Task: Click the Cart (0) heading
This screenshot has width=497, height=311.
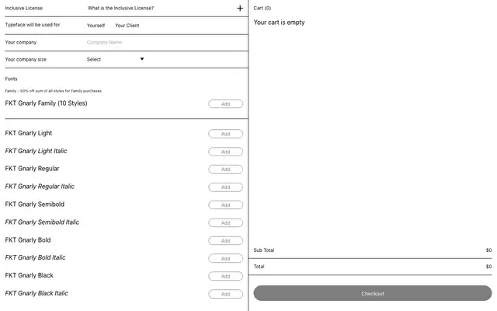Action: coord(262,9)
